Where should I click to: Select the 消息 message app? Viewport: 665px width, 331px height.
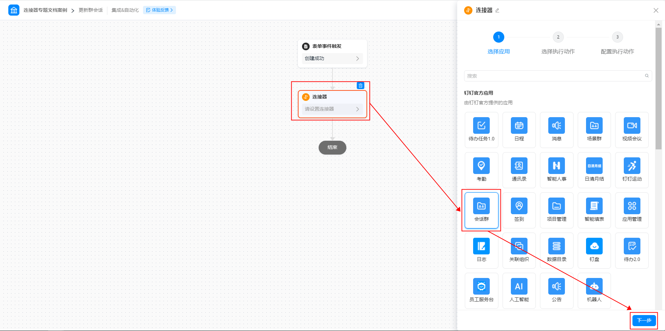point(557,130)
